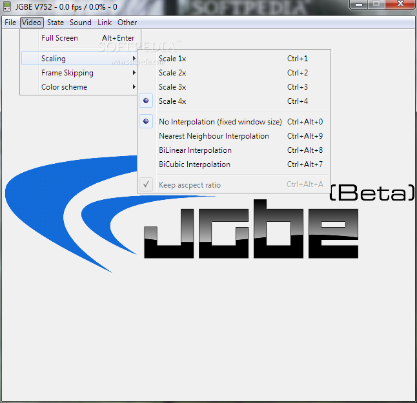The width and height of the screenshot is (417, 403).
Task: Select Nearest Neighbour Interpolation
Action: click(x=234, y=136)
